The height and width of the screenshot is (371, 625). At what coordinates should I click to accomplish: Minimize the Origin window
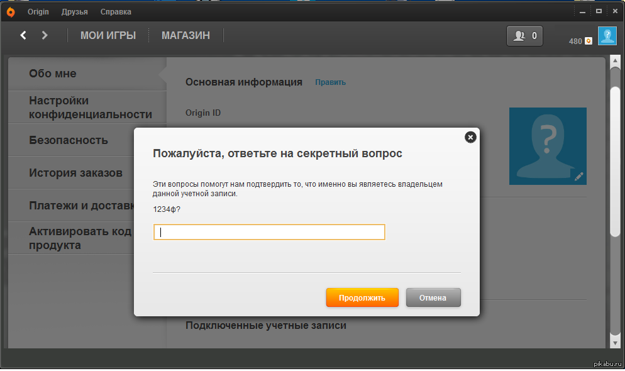pyautogui.click(x=582, y=12)
